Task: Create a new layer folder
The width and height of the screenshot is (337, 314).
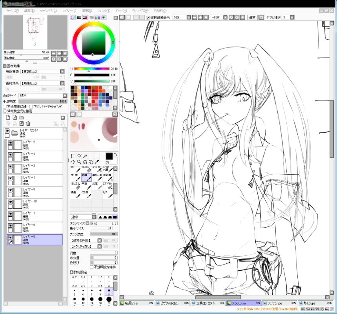Action: pyautogui.click(x=22, y=117)
